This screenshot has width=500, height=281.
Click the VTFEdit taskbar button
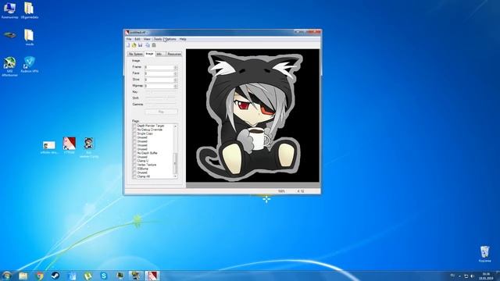(x=152, y=276)
